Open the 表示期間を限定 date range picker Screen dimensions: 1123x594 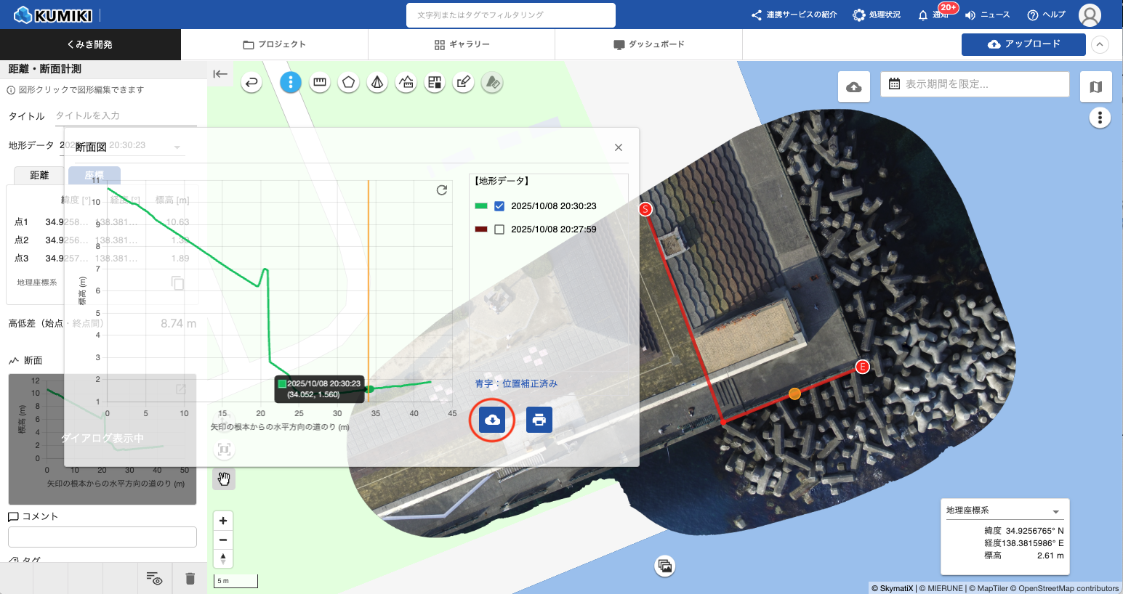coord(975,84)
